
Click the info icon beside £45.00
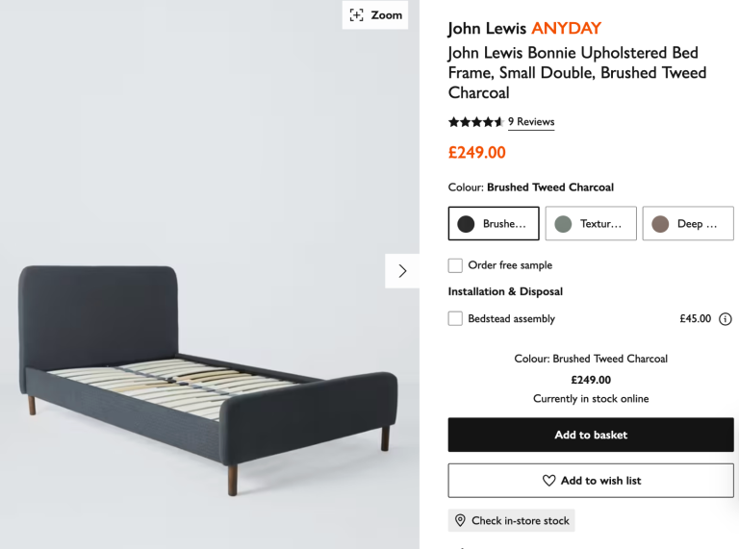tap(726, 319)
